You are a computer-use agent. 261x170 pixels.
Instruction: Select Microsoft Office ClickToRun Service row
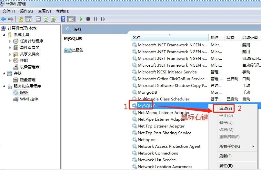(x=196, y=79)
